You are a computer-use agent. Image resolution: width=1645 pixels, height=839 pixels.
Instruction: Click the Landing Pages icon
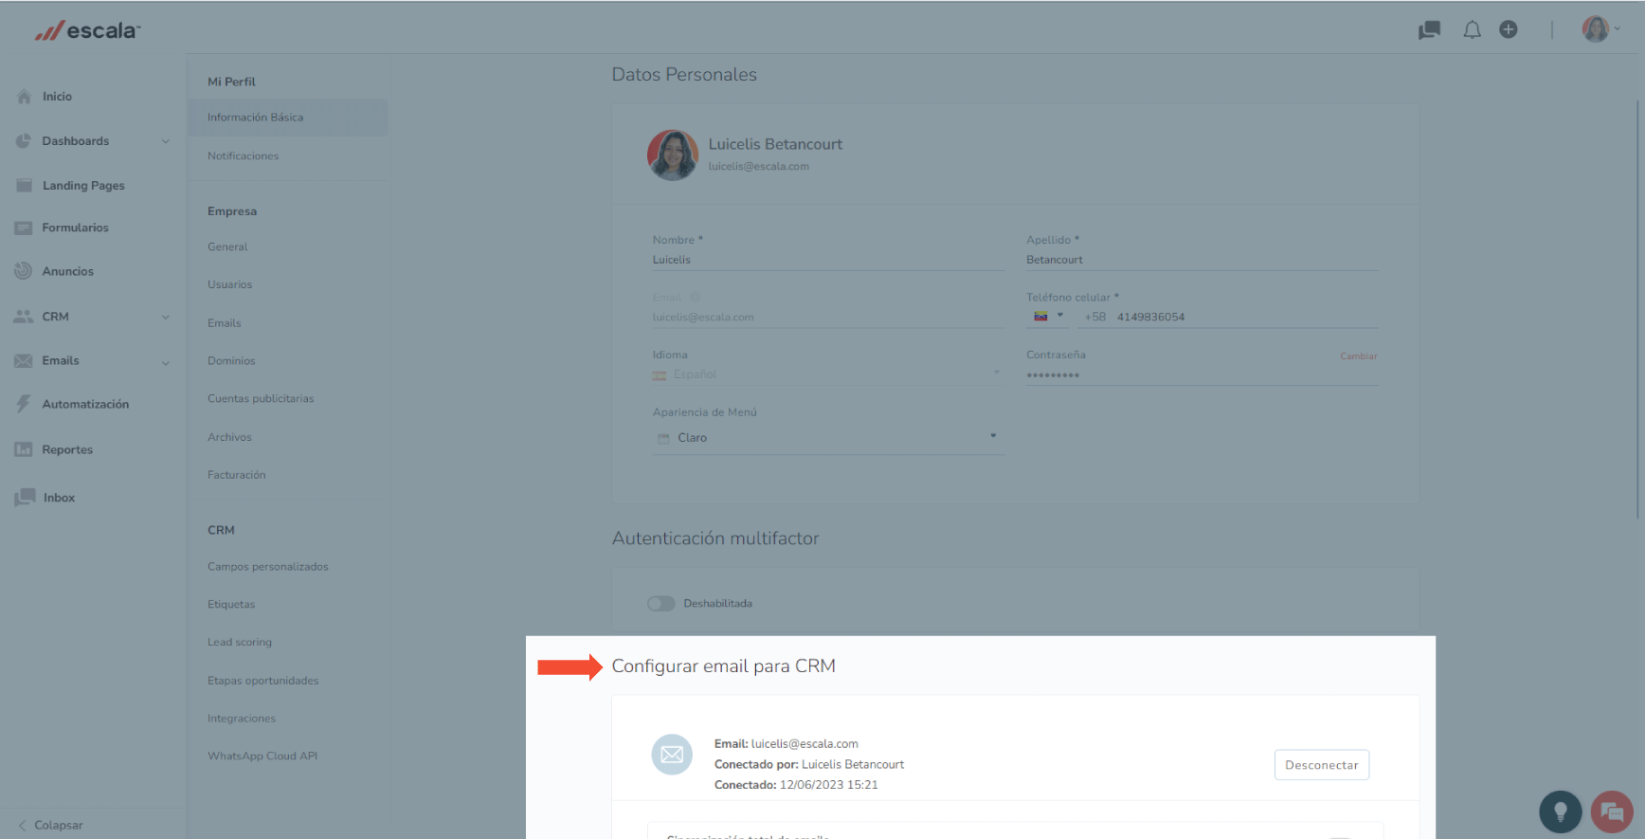coord(24,185)
